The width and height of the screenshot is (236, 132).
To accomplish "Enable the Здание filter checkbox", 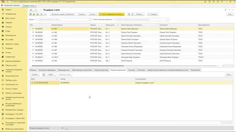I will [x=37, y=19].
